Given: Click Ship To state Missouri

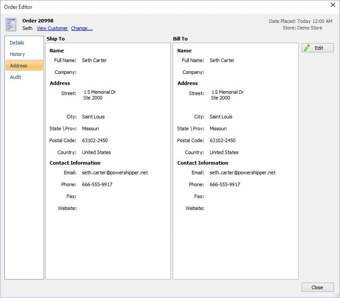Looking at the screenshot, I should 90,129.
